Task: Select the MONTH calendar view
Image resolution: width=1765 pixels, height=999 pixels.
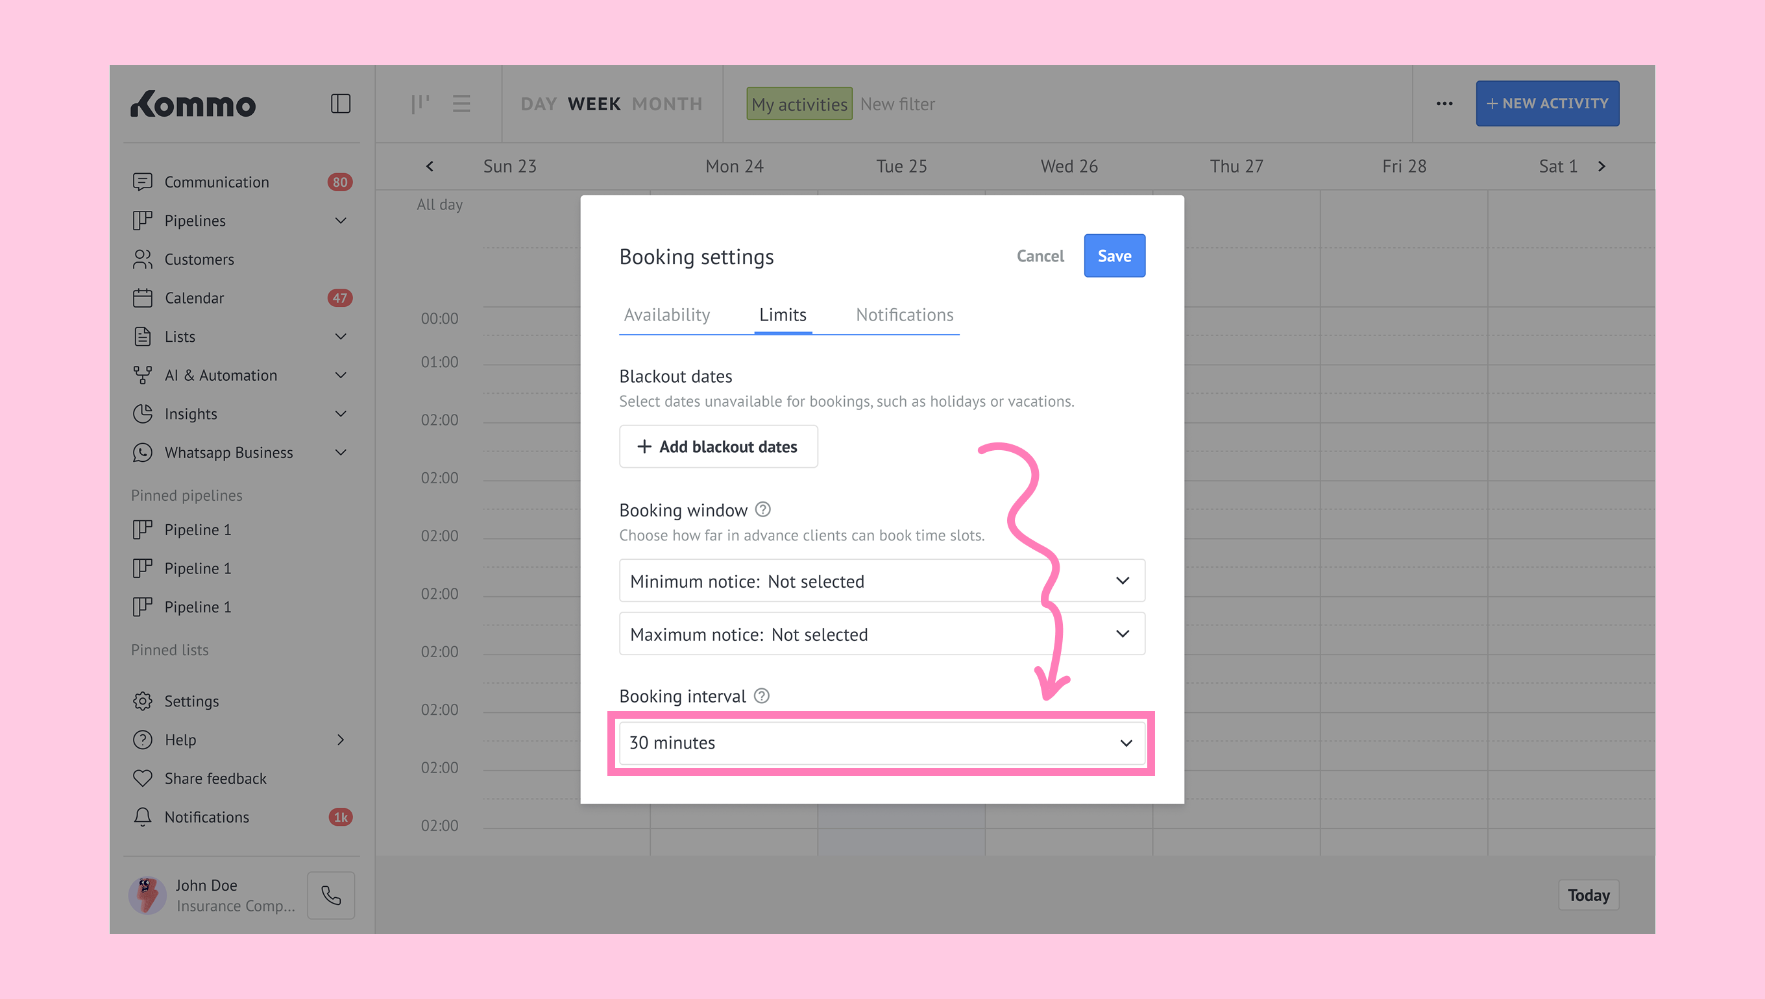Action: pyautogui.click(x=667, y=104)
